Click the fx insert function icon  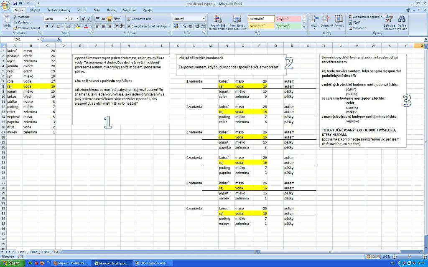tap(59, 39)
